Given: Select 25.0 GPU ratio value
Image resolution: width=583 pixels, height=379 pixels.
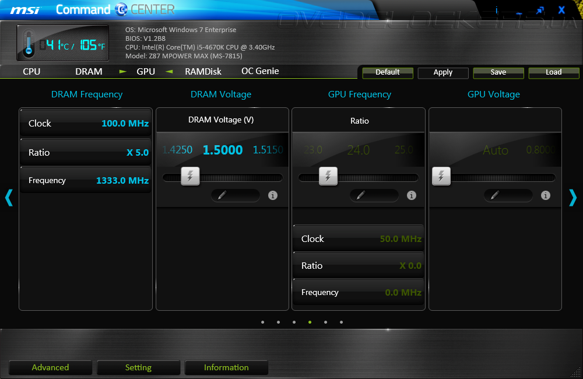Looking at the screenshot, I should point(404,150).
